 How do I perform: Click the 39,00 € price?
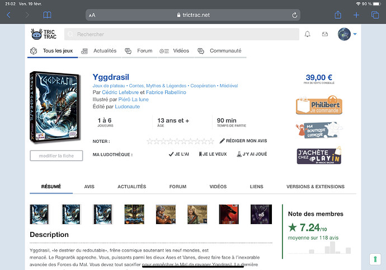tap(319, 77)
